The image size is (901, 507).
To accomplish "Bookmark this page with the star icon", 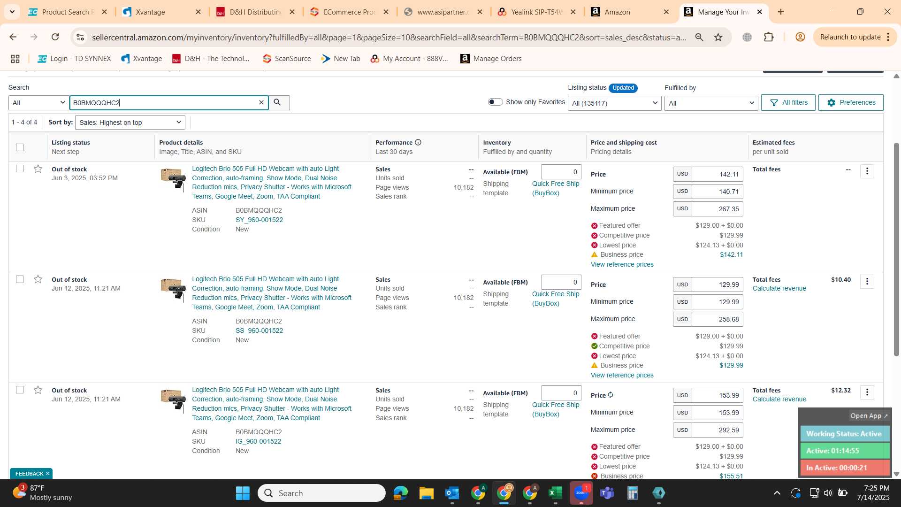I will click(x=718, y=37).
